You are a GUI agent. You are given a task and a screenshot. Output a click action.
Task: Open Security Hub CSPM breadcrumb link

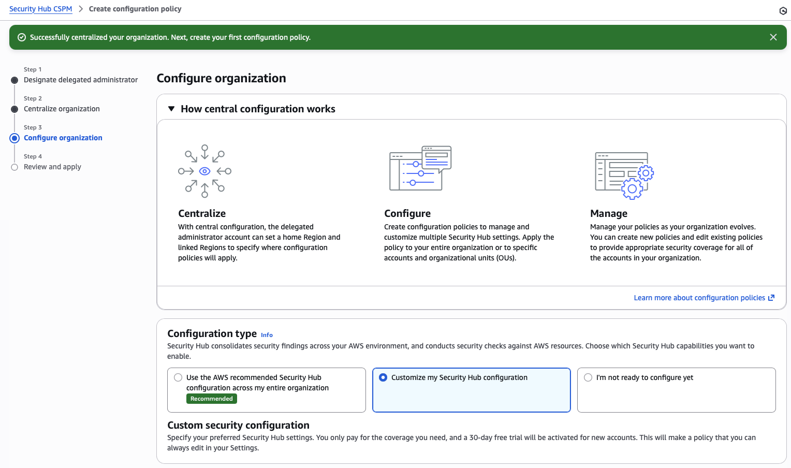coord(40,9)
